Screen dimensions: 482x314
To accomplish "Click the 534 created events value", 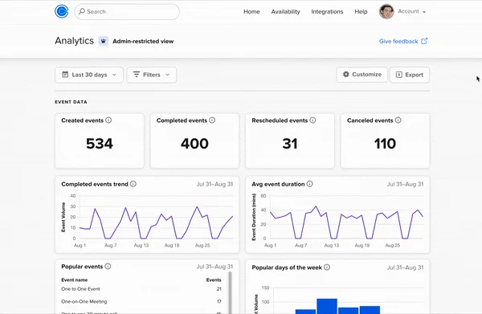I will [x=100, y=144].
